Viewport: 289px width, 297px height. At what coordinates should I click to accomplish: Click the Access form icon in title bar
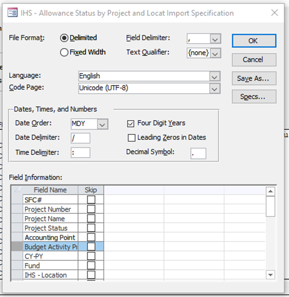[x=12, y=13]
